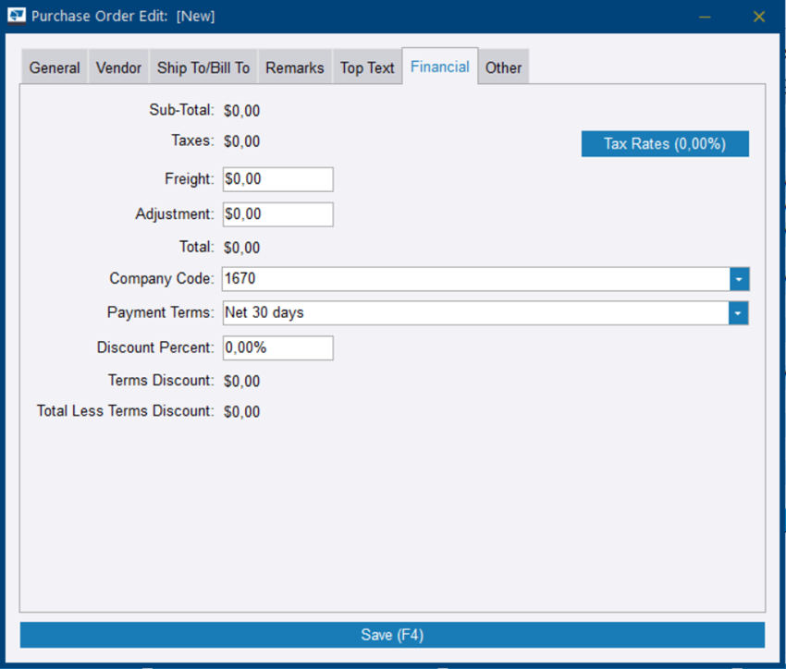Click the Company Code label
Viewport: 786px width, 669px height.
pos(162,278)
